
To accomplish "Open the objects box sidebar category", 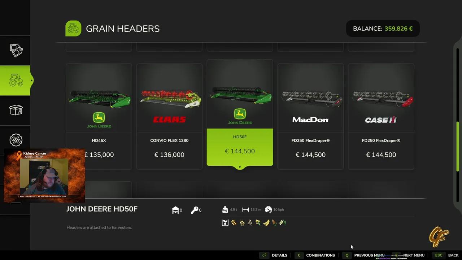I will 16,110.
